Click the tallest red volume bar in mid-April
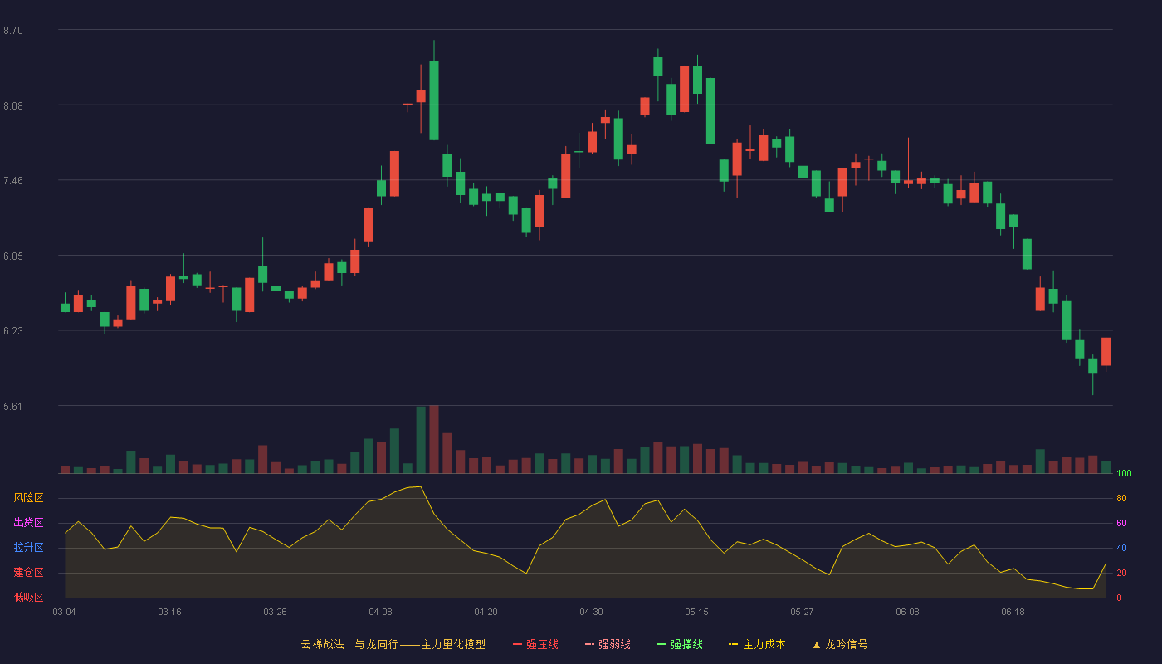This screenshot has width=1162, height=664. point(434,440)
